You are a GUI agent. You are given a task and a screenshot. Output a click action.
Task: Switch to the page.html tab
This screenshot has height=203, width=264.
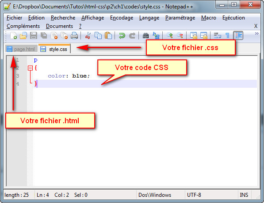[x=21, y=49]
